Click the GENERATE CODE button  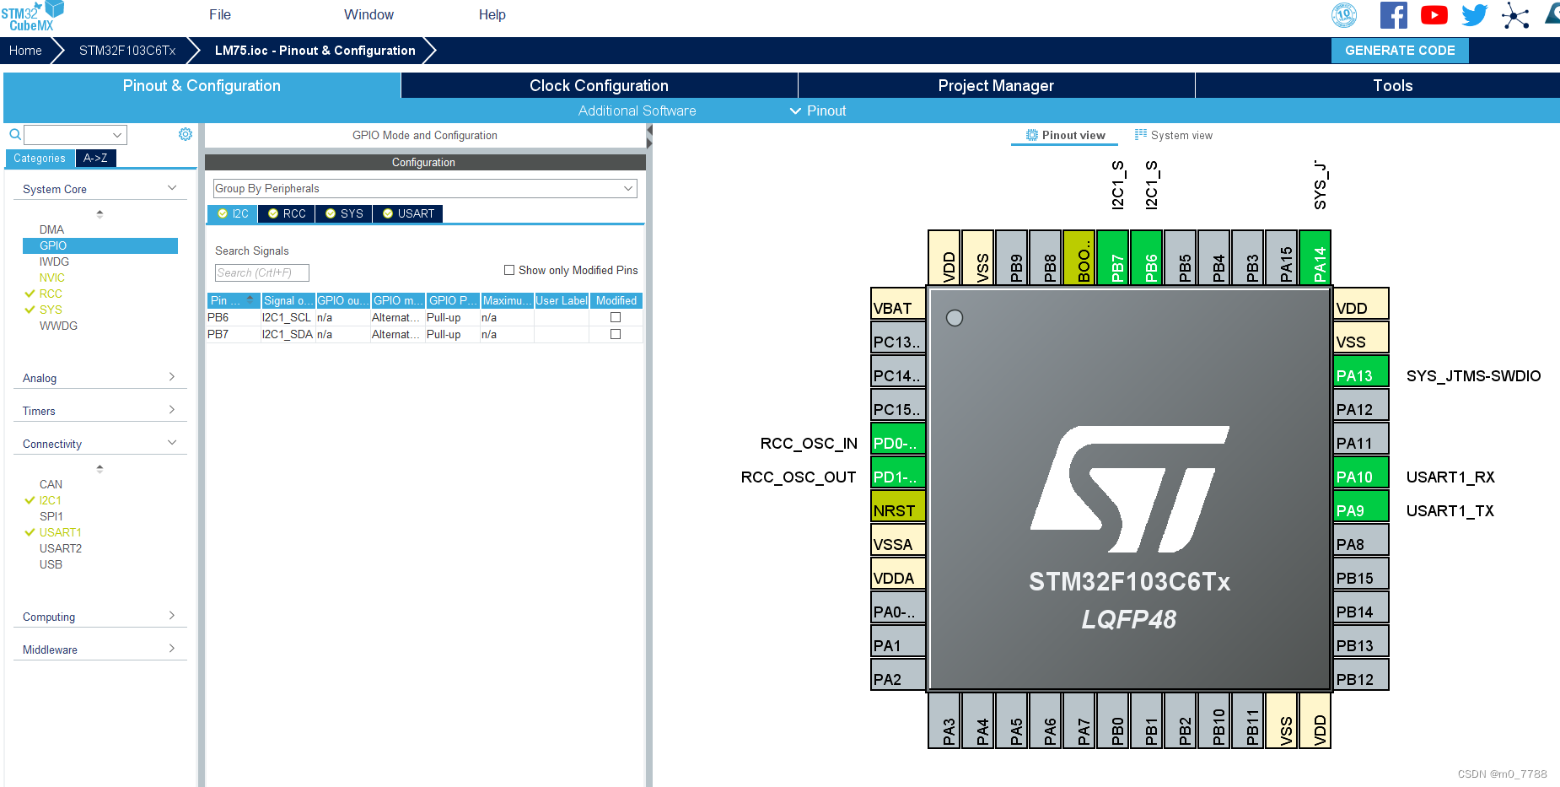pos(1400,50)
